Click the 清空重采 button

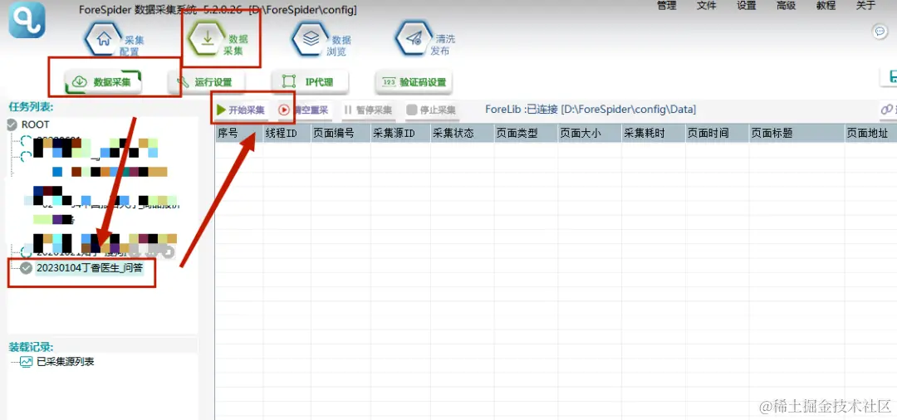tap(304, 110)
